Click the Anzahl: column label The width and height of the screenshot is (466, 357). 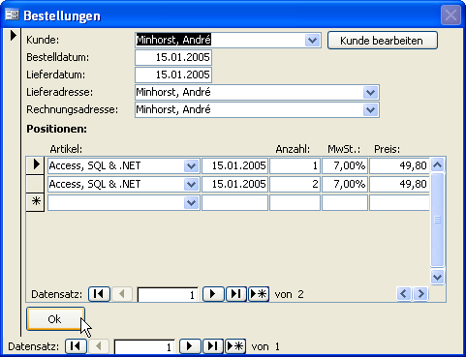click(293, 149)
